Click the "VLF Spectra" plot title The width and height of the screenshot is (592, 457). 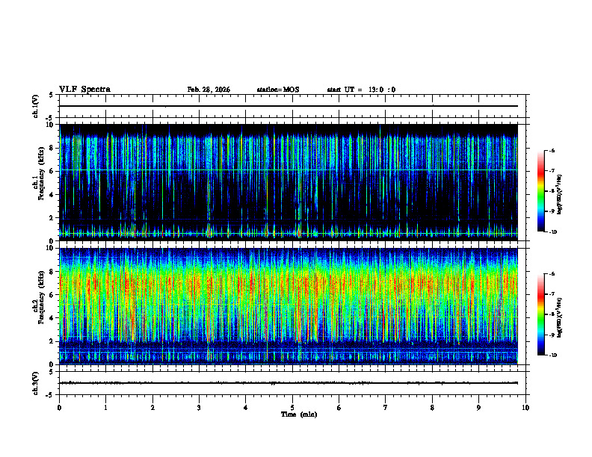pos(84,90)
